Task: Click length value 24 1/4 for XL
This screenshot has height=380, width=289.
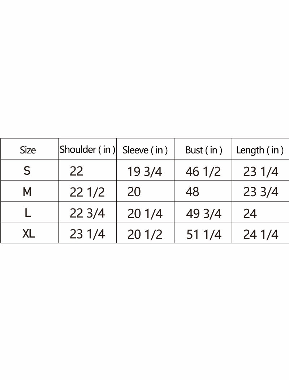Action: [x=260, y=235]
